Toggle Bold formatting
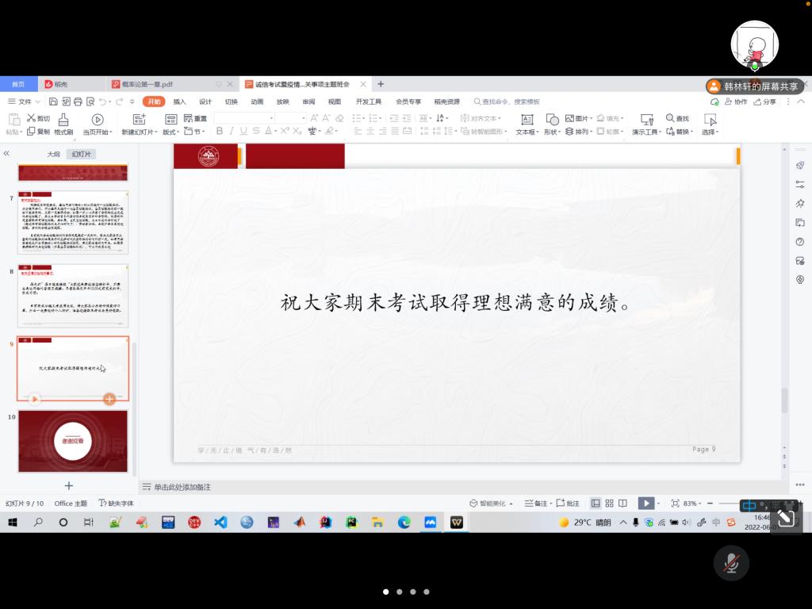Image resolution: width=812 pixels, height=609 pixels. tap(220, 132)
